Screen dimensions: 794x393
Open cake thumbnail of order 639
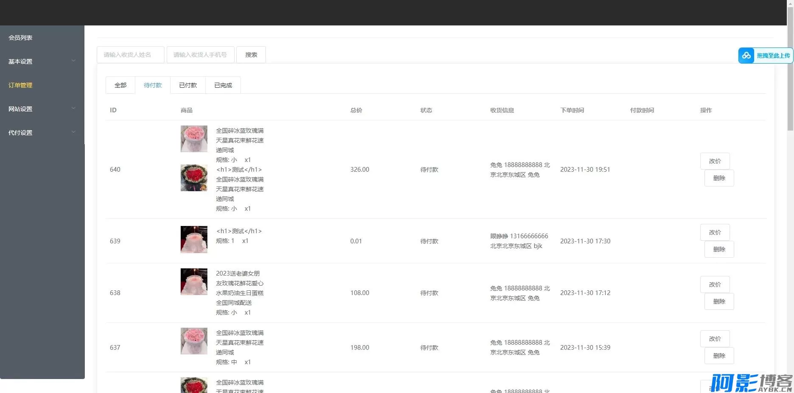point(194,240)
